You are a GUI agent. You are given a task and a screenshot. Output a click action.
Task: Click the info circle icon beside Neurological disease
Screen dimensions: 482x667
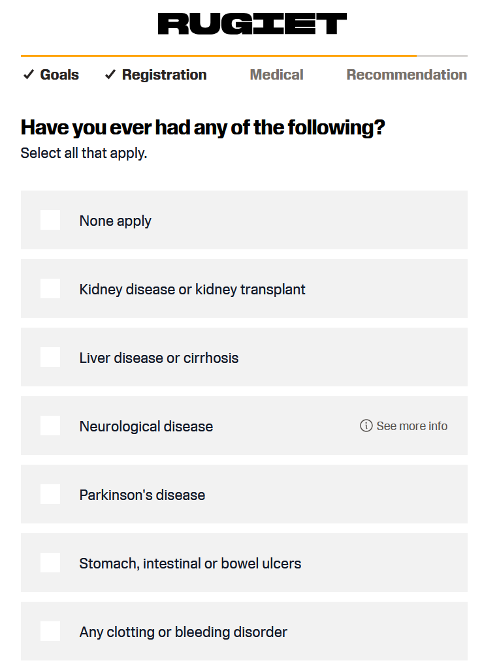click(366, 426)
